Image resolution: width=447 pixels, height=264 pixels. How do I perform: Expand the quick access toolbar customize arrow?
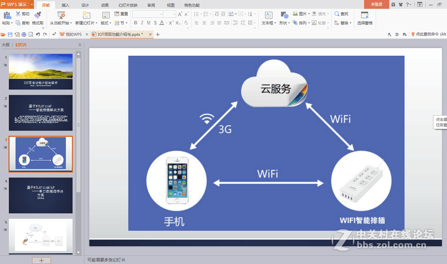tap(54, 35)
